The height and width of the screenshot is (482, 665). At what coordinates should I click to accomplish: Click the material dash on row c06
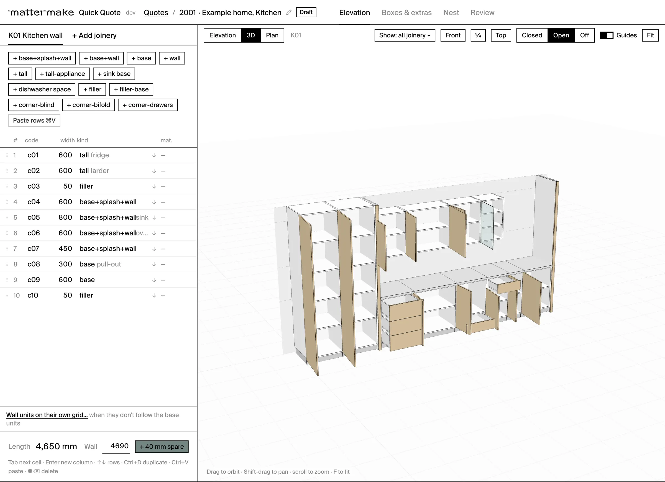pos(163,233)
